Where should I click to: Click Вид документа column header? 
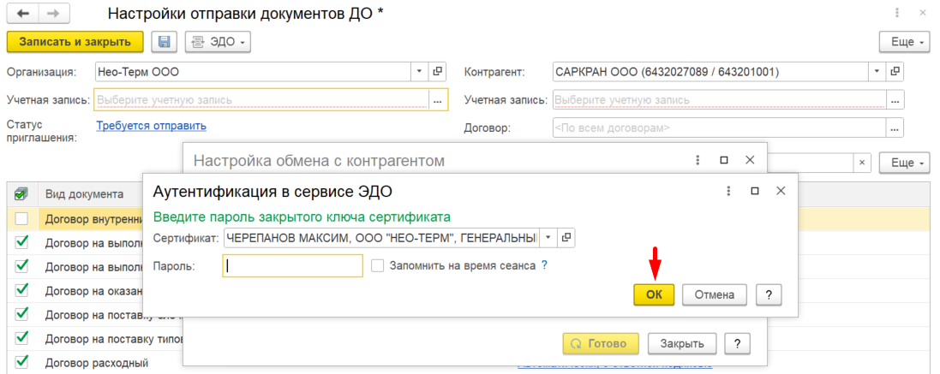point(85,194)
